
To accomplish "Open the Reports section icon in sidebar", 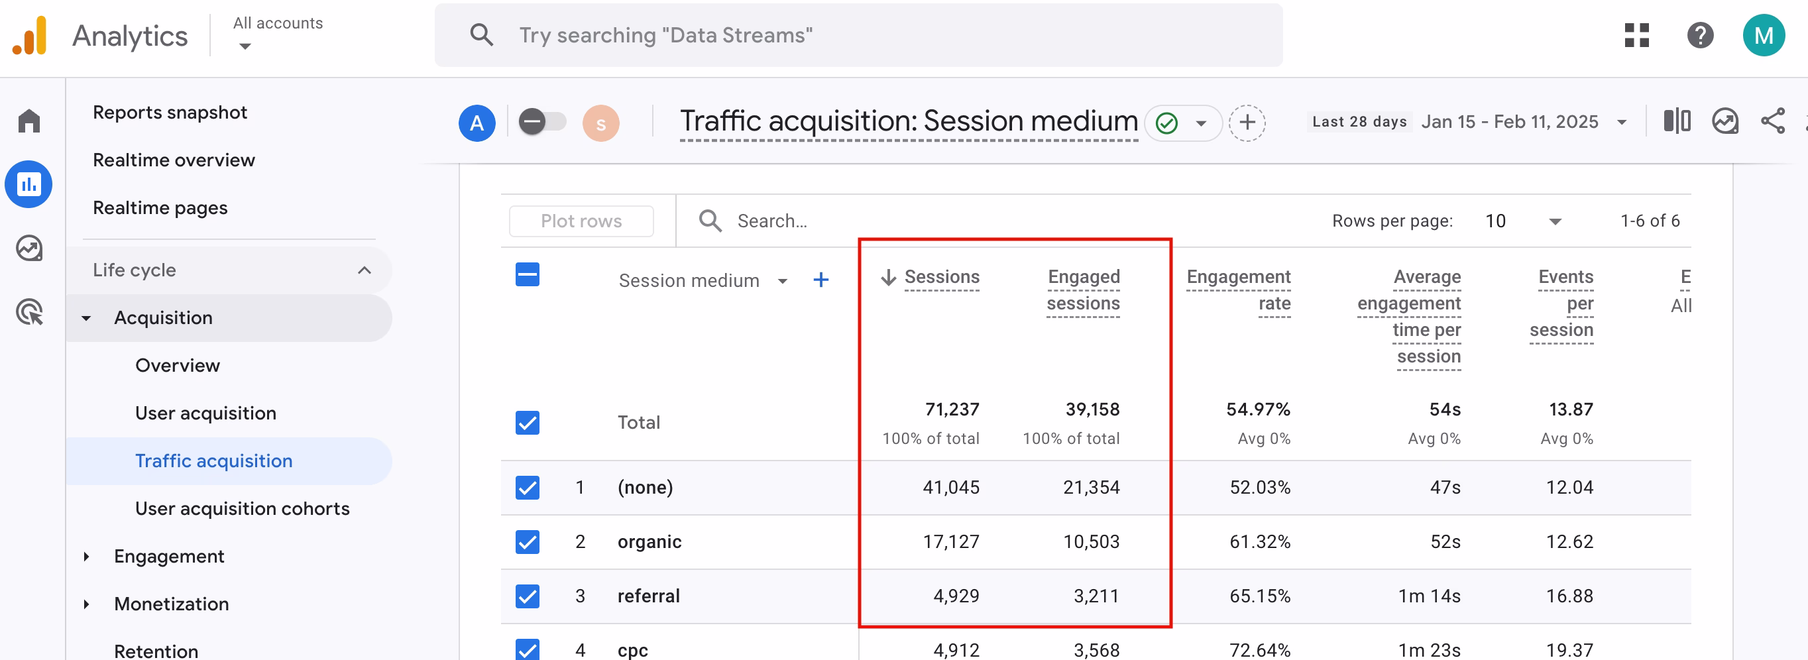I will pos(28,184).
